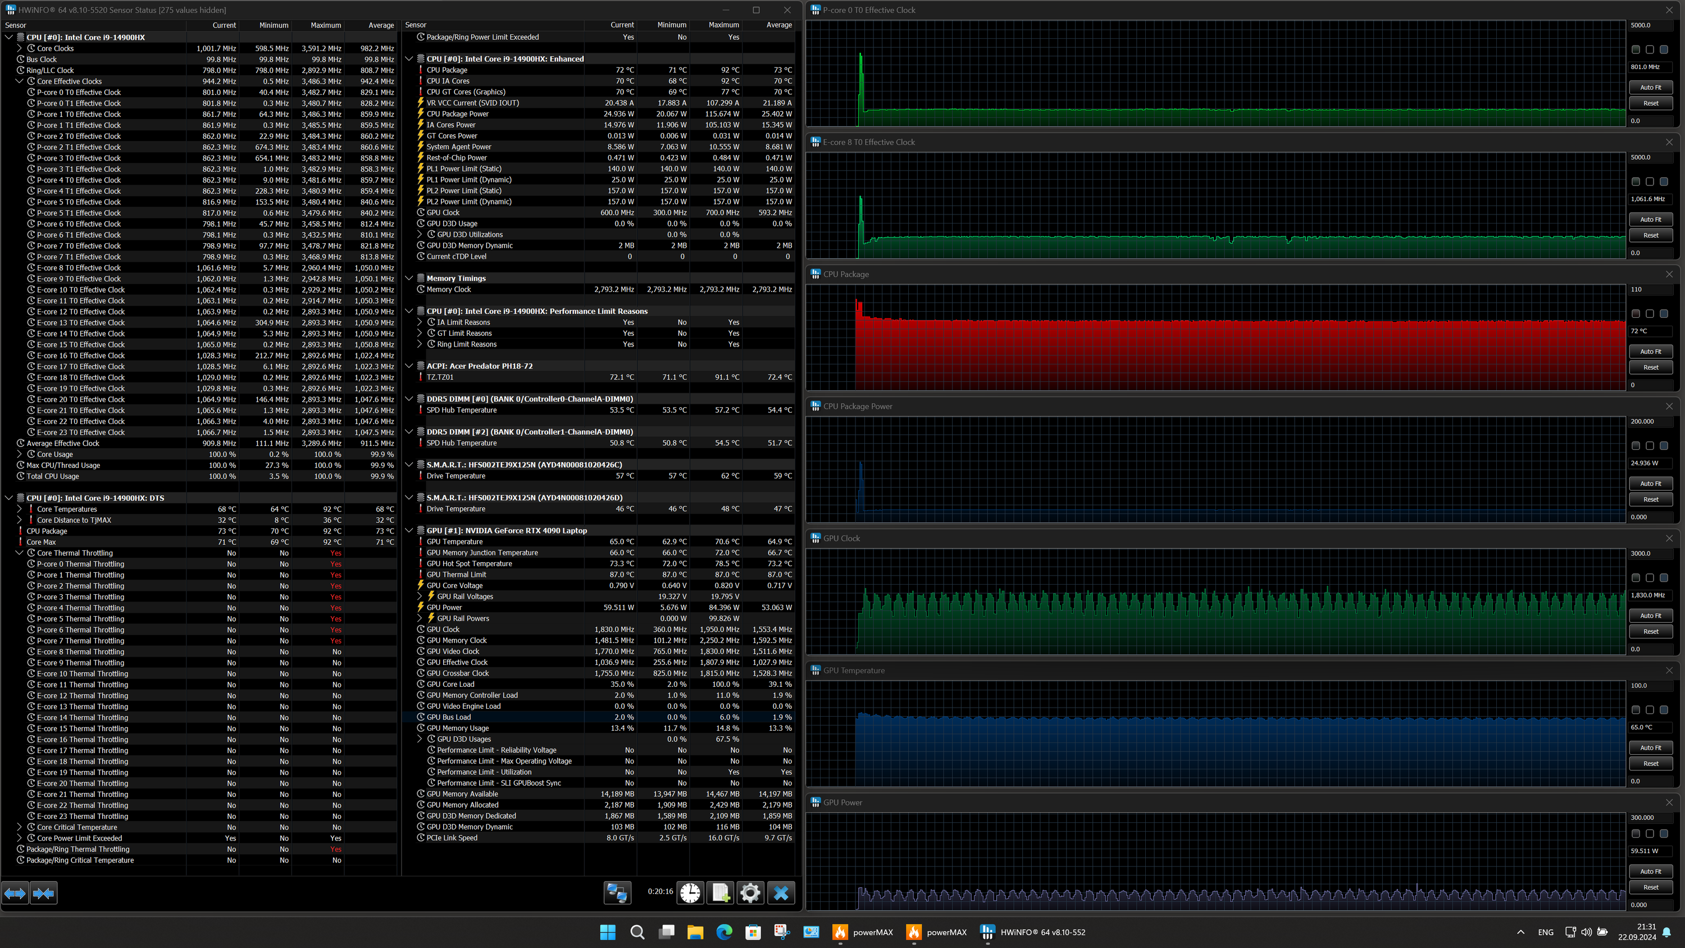Start logging with the sheet-plus icon
Screen dimensions: 1685x948
click(720, 893)
